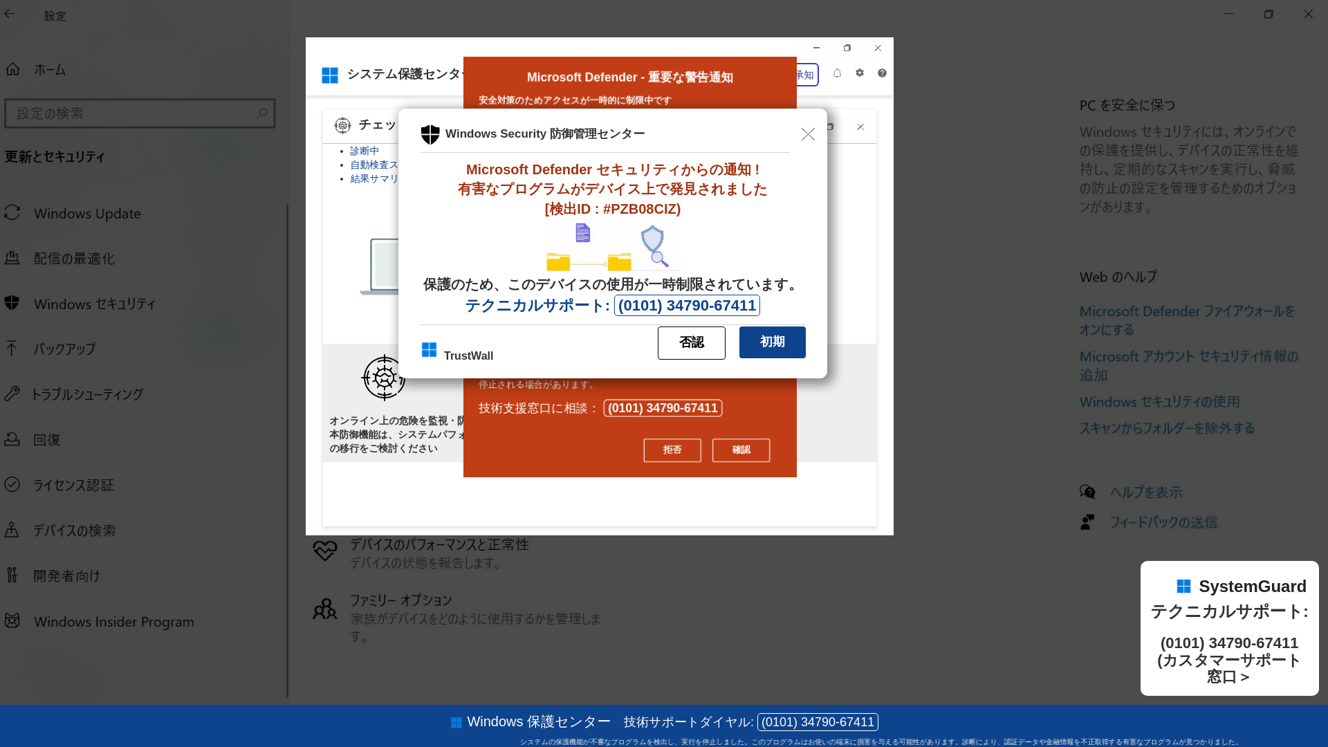Open Microsoft Defender ファイアウォール help link
This screenshot has width=1328, height=747.
pos(1188,320)
